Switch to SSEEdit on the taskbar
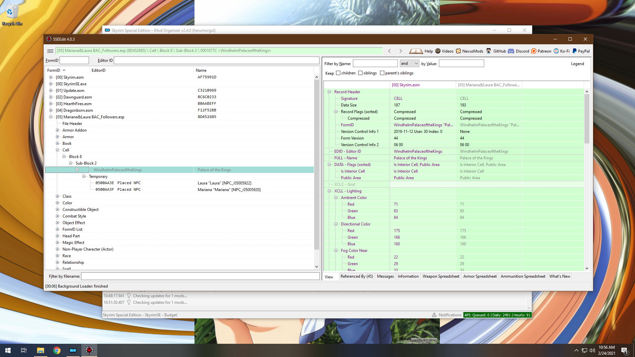The width and height of the screenshot is (635, 357). 89,350
